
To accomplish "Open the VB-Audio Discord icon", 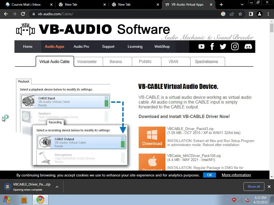I will click(x=248, y=46).
